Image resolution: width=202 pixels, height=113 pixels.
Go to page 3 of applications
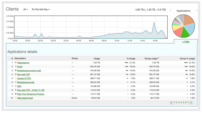tap(179, 102)
